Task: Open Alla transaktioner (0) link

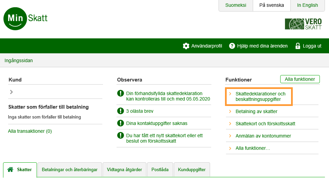Action: [30, 131]
